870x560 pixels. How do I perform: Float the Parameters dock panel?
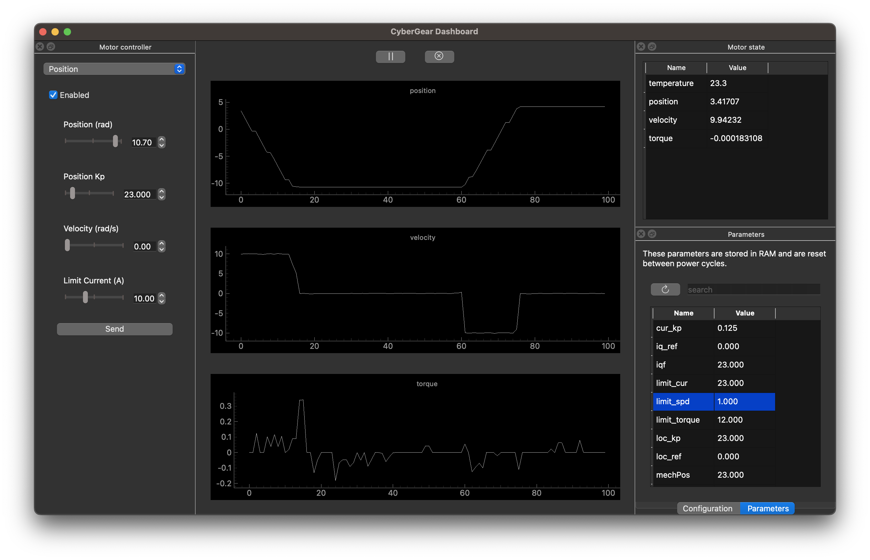click(652, 234)
